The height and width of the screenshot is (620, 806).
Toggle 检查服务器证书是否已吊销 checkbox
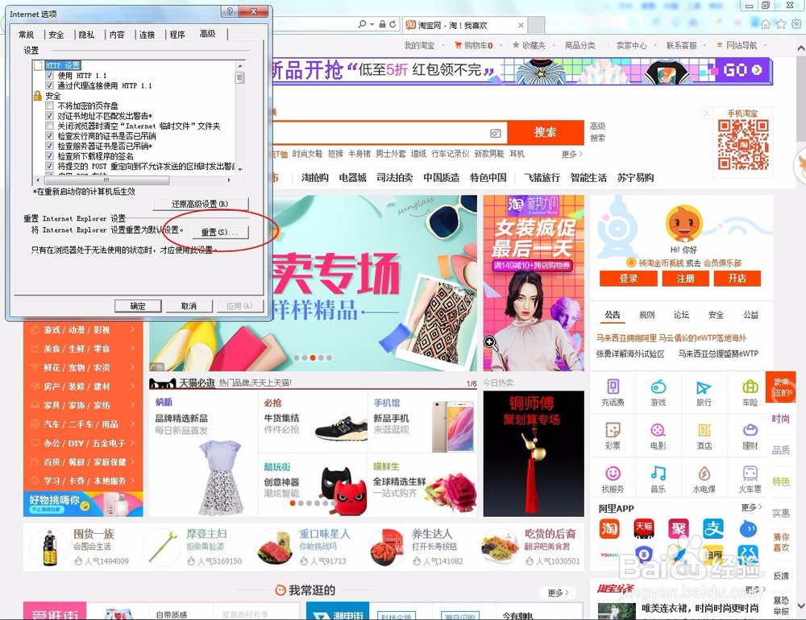pos(49,146)
